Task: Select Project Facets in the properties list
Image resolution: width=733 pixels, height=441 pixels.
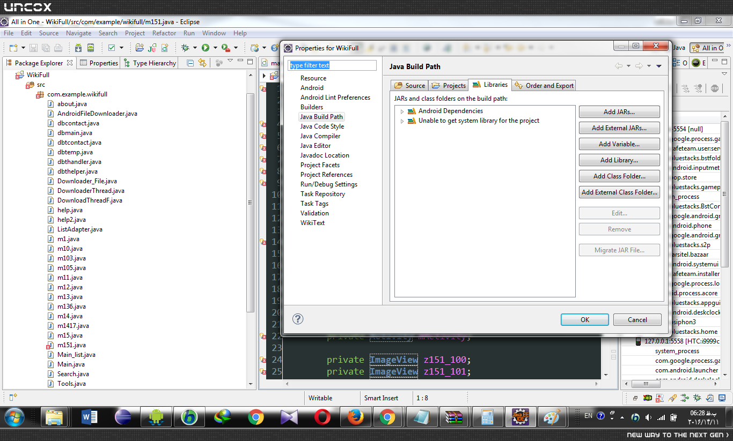Action: click(x=320, y=165)
